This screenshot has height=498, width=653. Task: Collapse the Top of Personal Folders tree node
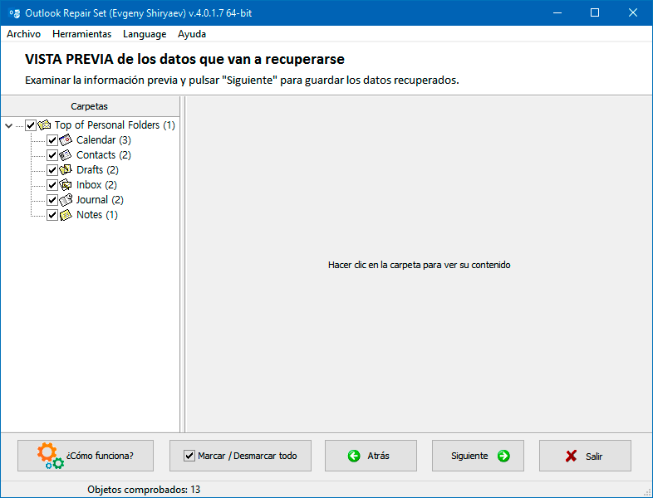[x=9, y=125]
